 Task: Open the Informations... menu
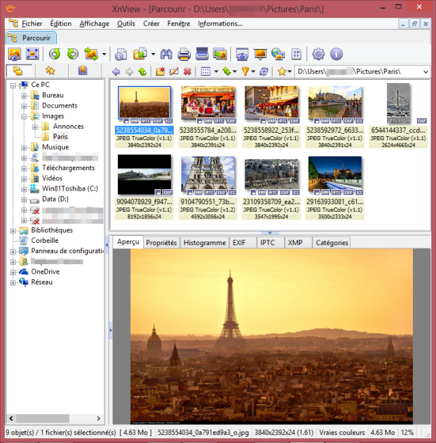tap(220, 24)
